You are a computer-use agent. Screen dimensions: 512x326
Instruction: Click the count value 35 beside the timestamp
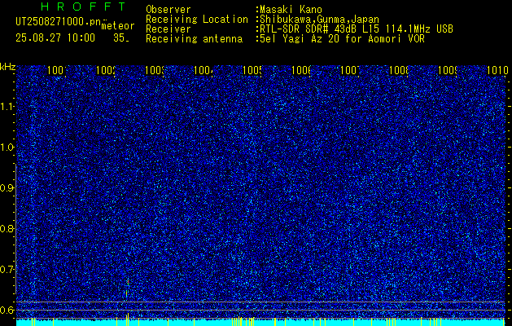pos(120,38)
